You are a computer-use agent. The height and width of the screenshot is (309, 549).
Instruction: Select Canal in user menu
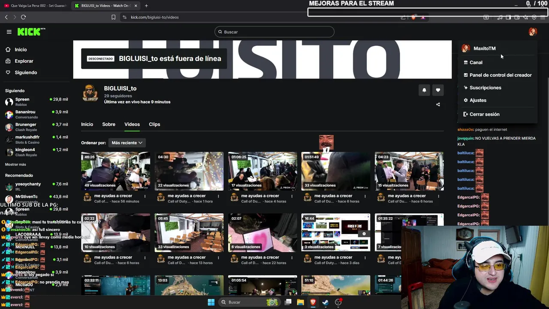coord(476,62)
